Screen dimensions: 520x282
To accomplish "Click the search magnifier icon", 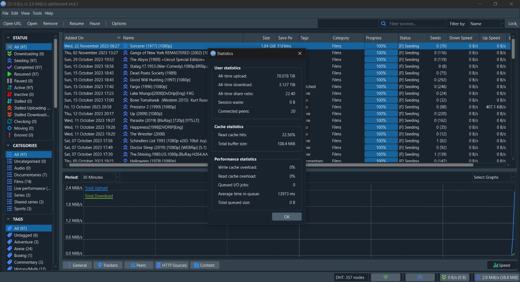I will tap(383, 24).
